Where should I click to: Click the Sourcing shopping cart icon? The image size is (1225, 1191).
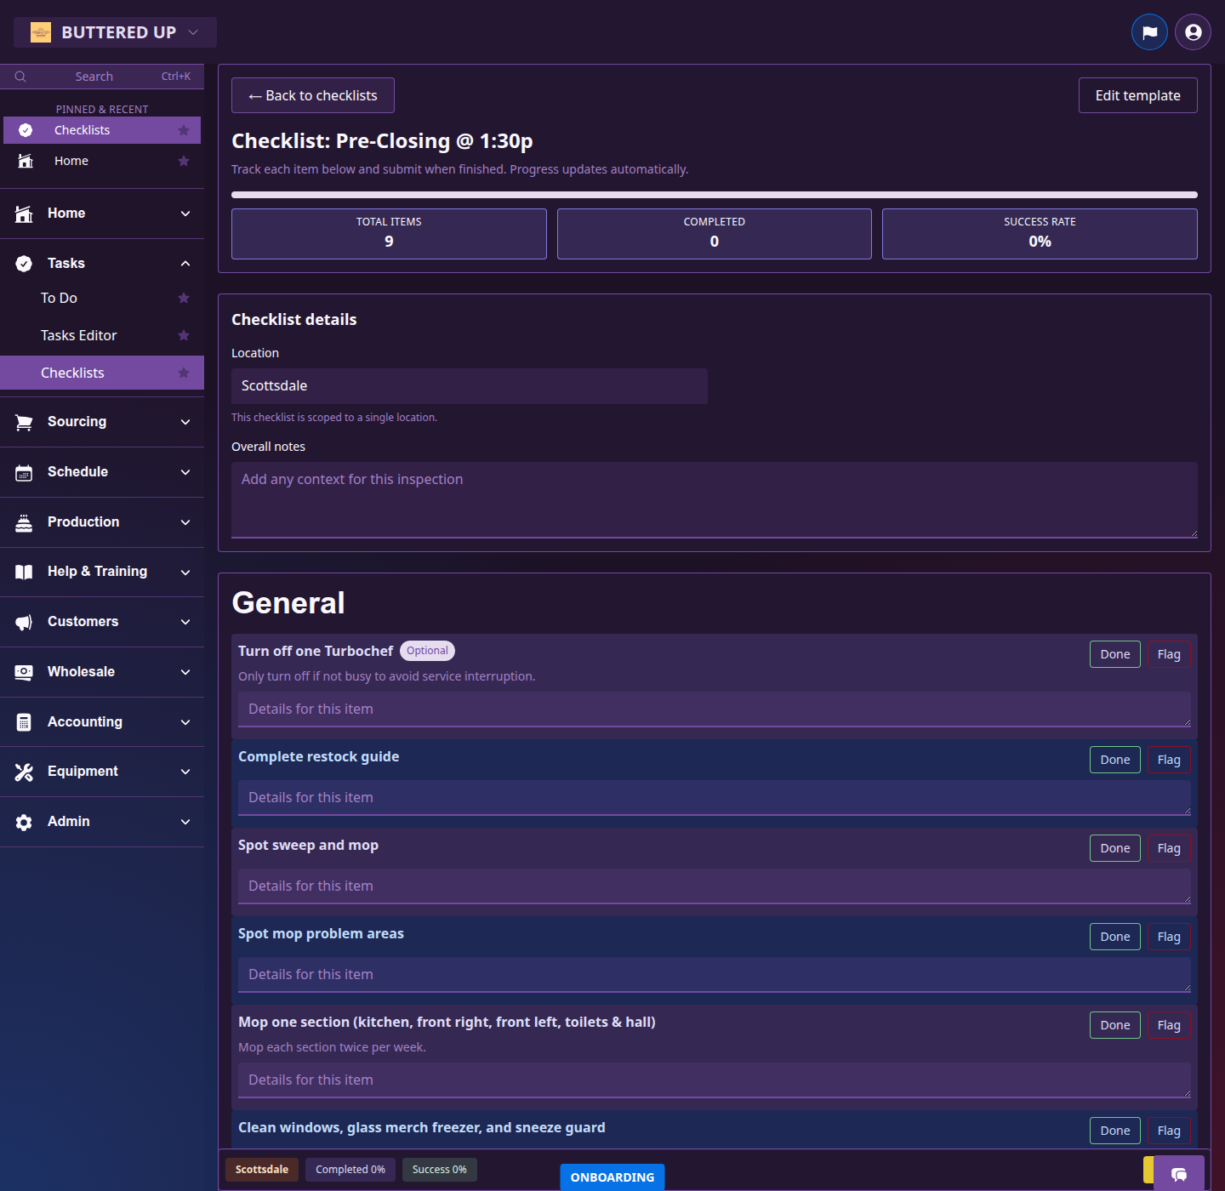(x=24, y=422)
